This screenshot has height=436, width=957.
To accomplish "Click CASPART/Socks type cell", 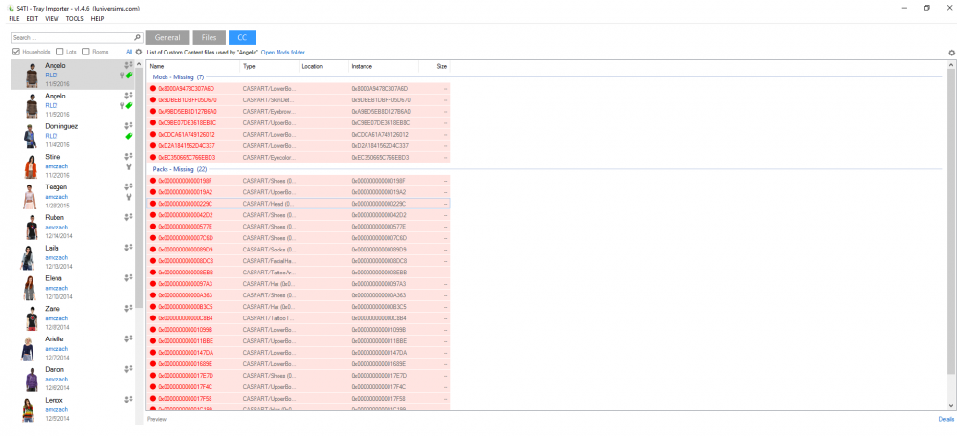I will [x=269, y=250].
